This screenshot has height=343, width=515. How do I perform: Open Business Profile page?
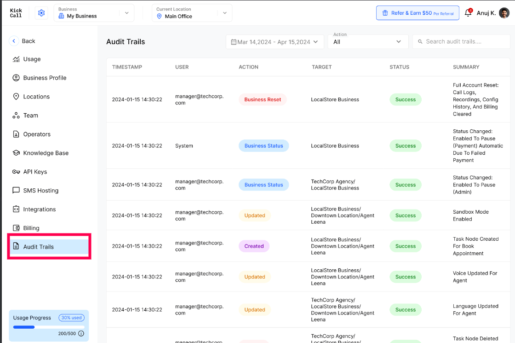45,78
